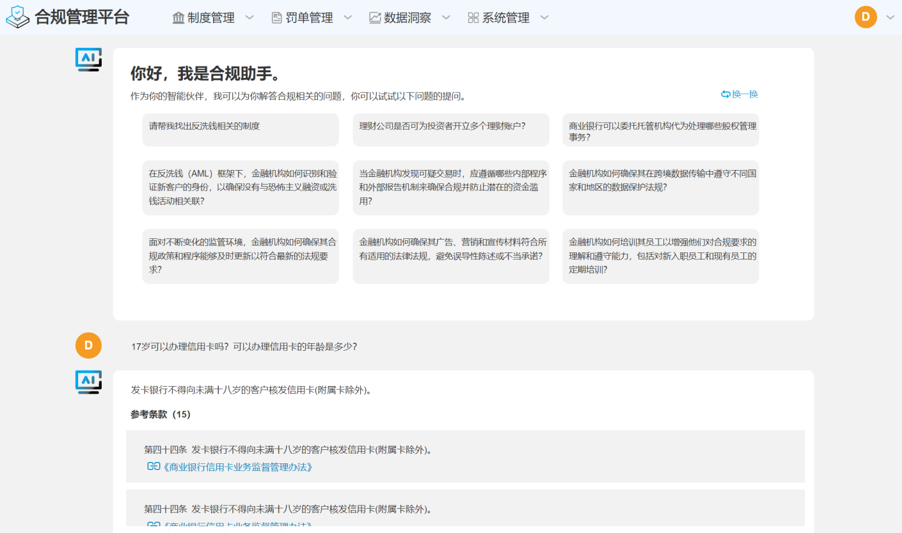Click the 制度管理 building icon
Screen dimensions: 902x533
click(x=178, y=18)
